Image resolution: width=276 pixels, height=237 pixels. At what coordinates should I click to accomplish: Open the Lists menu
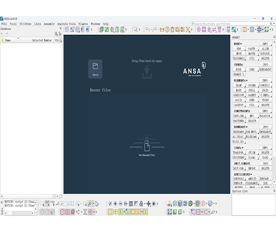tap(37, 24)
